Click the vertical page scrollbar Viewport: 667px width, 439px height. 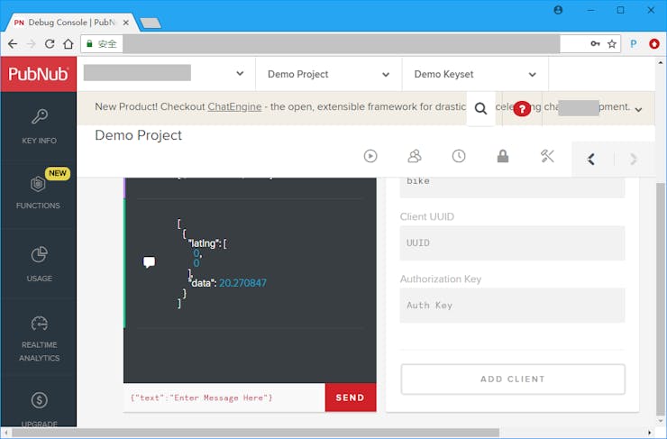pos(660,297)
